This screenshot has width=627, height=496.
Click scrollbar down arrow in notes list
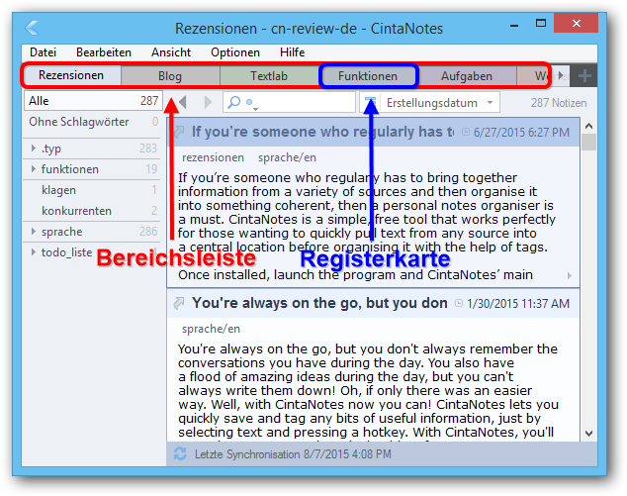(x=588, y=434)
